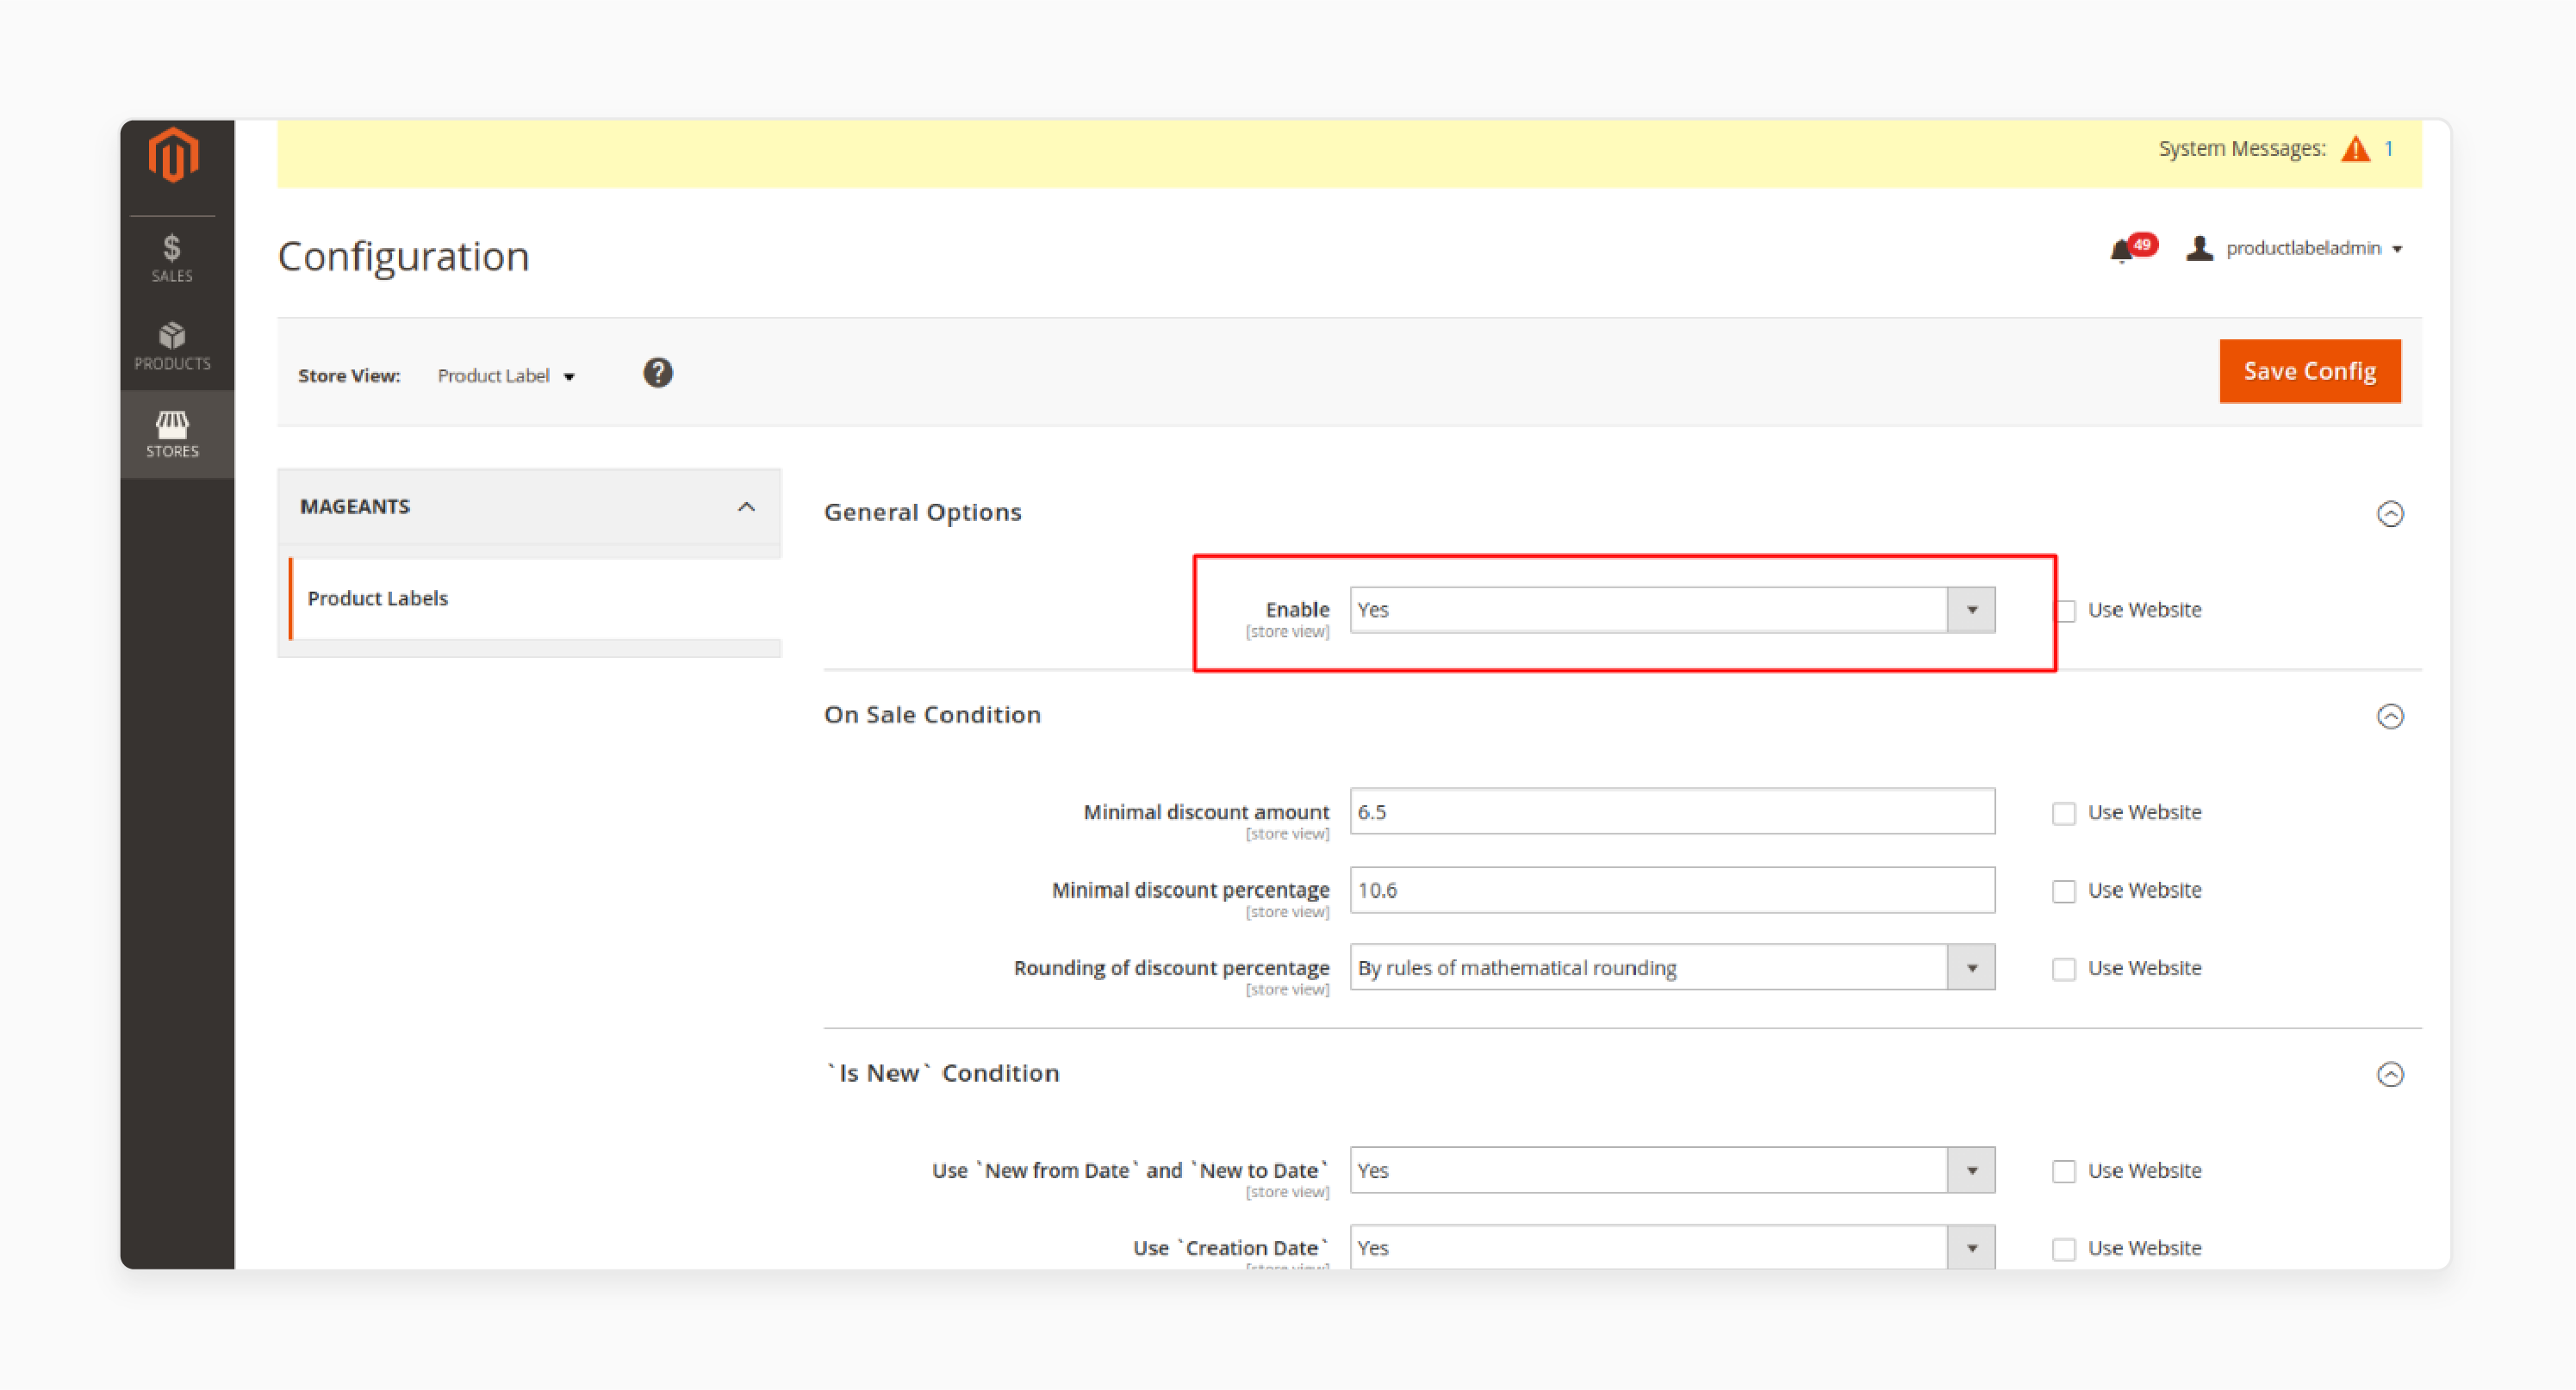This screenshot has width=2576, height=1390.
Task: Click the System Messages label
Action: (2241, 149)
